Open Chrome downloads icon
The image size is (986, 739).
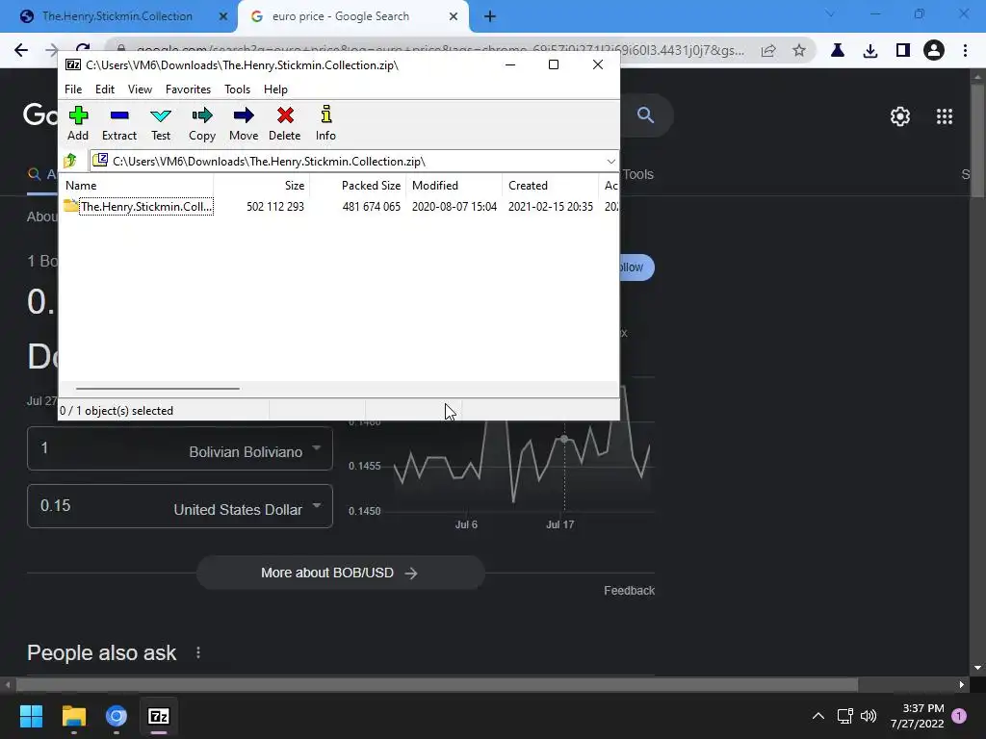click(870, 50)
